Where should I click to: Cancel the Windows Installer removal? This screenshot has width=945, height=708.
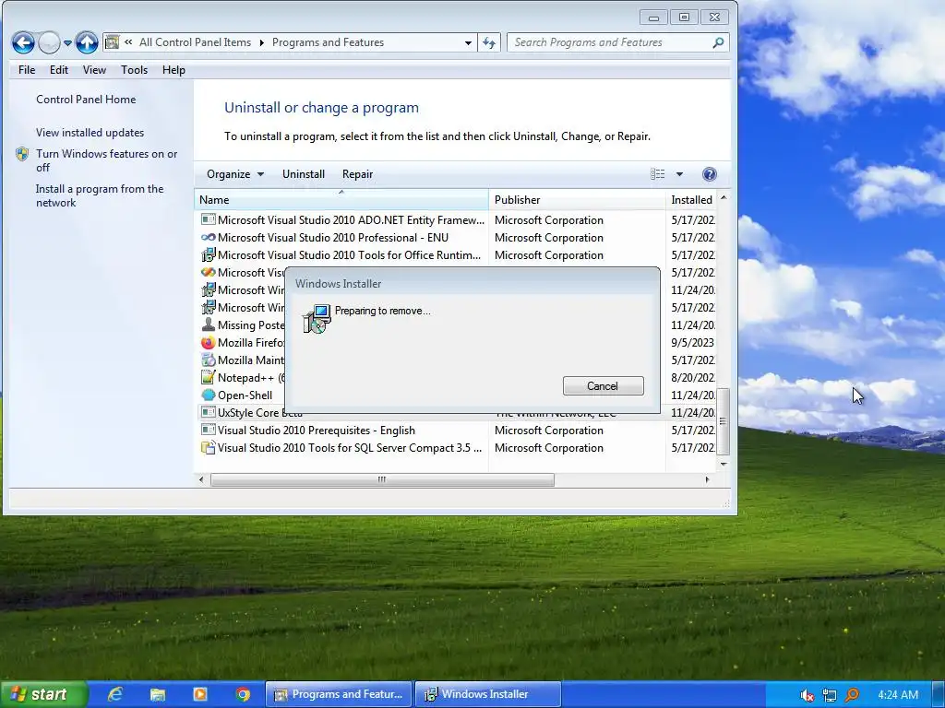[x=603, y=386]
